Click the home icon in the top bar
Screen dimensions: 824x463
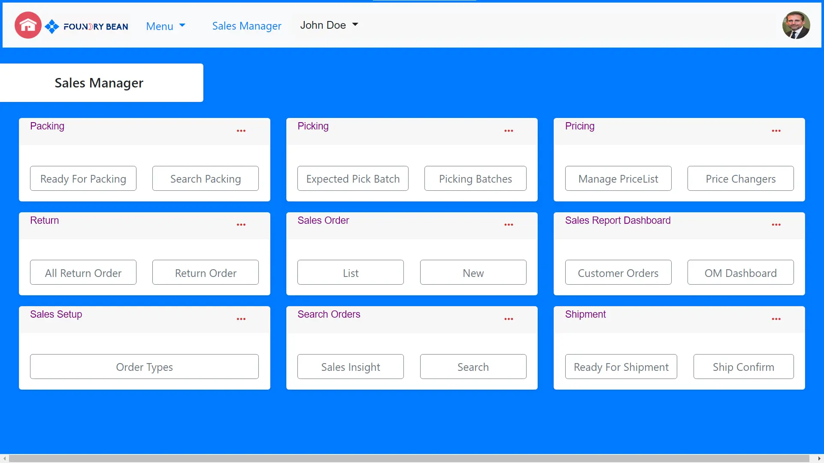point(27,25)
